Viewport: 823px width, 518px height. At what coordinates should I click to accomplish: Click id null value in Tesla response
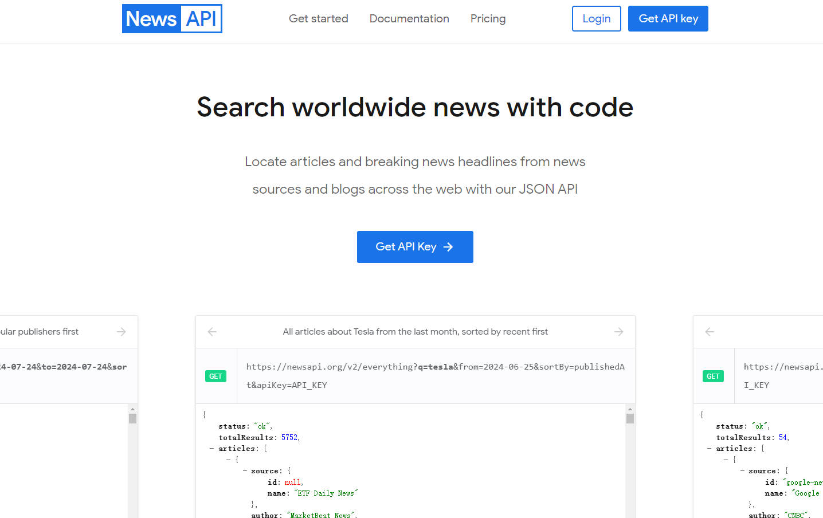(292, 482)
